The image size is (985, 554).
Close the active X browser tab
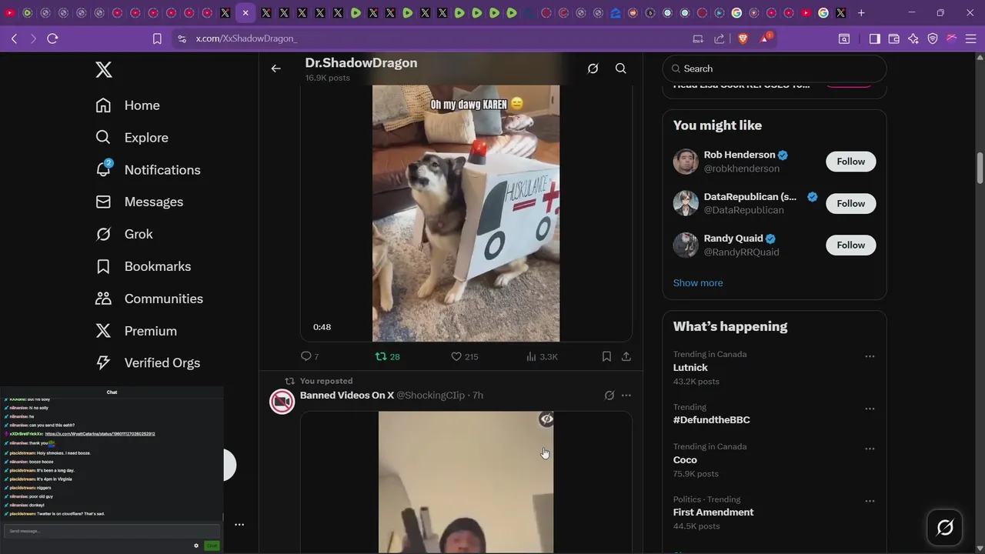point(245,12)
